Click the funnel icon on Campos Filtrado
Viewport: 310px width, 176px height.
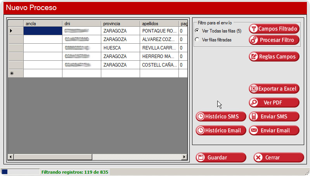[x=254, y=29]
